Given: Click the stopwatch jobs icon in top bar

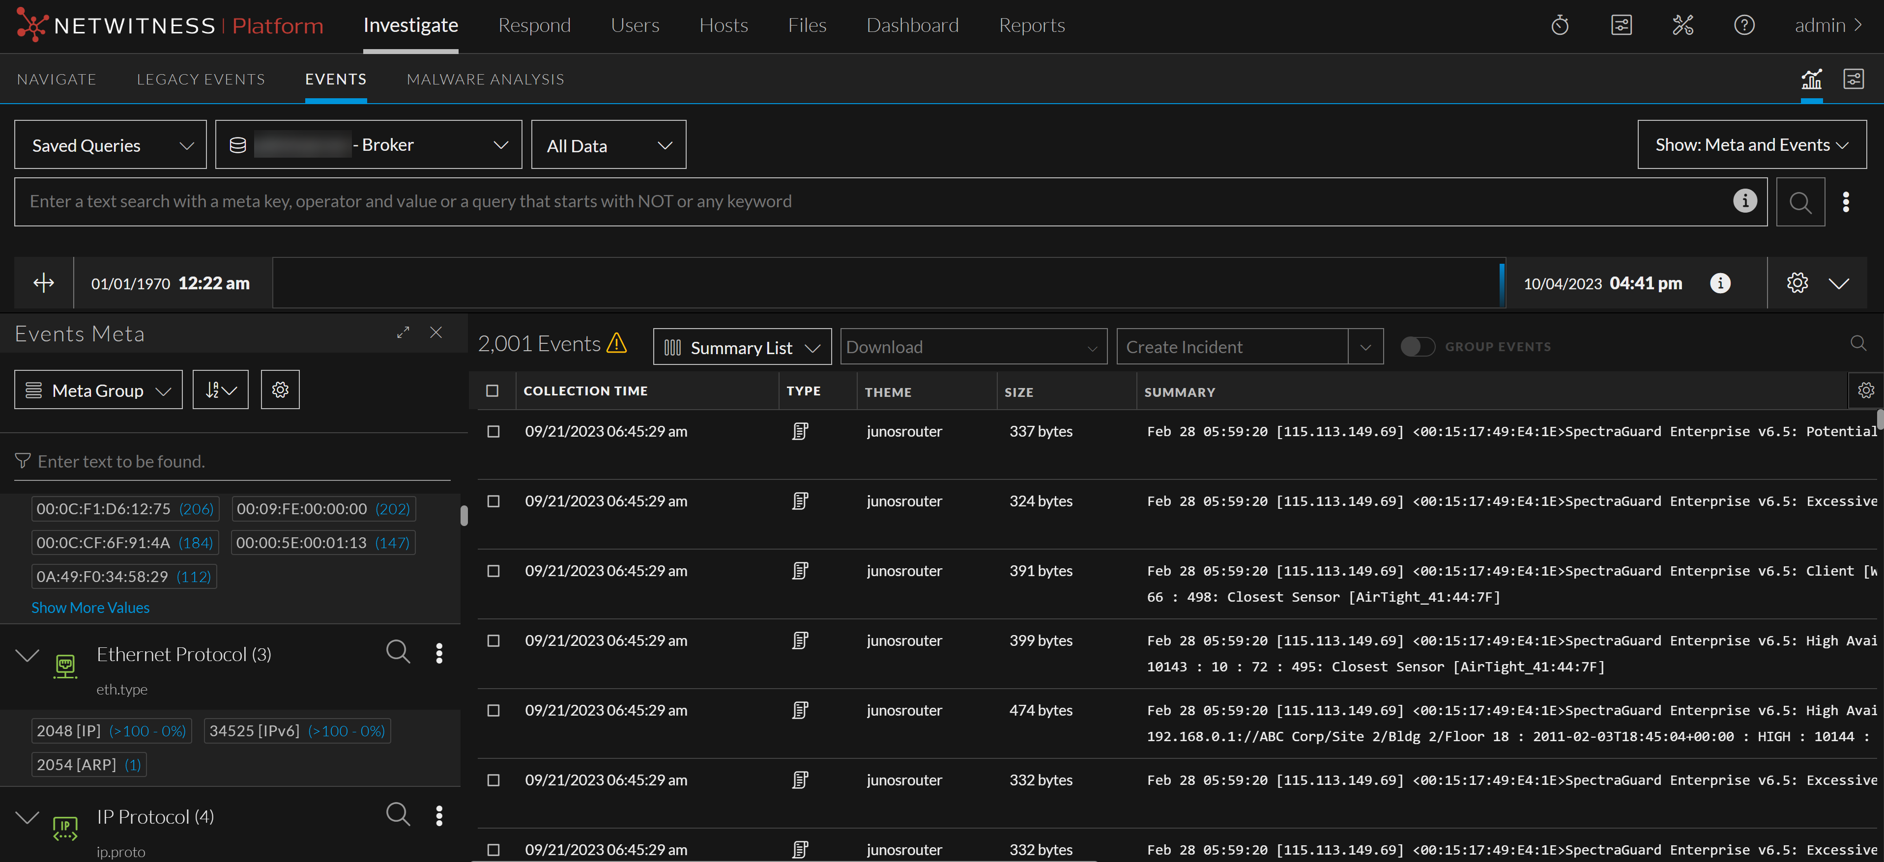Looking at the screenshot, I should [x=1559, y=26].
